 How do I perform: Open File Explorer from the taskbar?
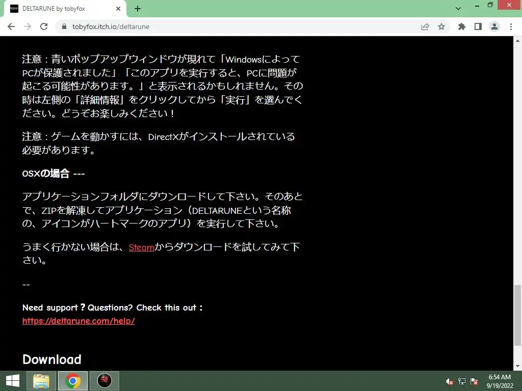(x=41, y=381)
